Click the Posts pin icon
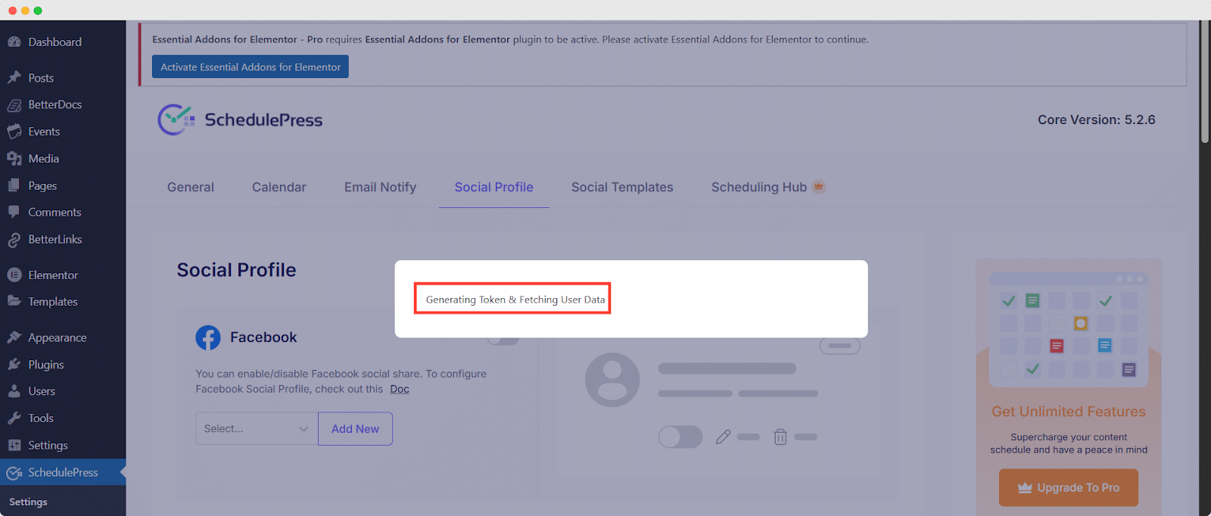Viewport: 1211px width, 516px height. pyautogui.click(x=14, y=78)
